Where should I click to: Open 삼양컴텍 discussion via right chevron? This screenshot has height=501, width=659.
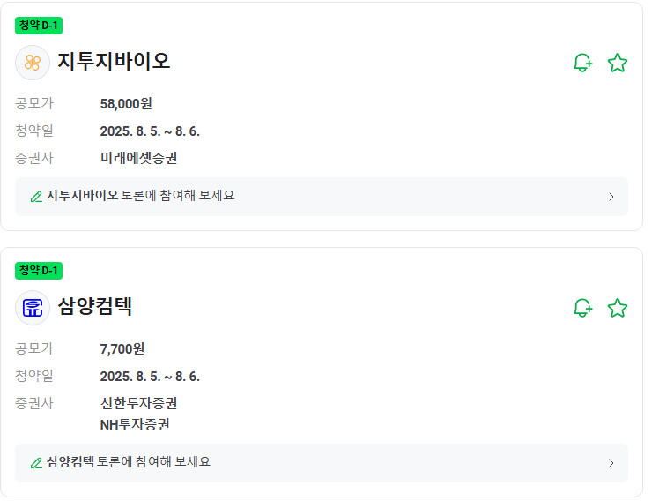[x=611, y=463]
